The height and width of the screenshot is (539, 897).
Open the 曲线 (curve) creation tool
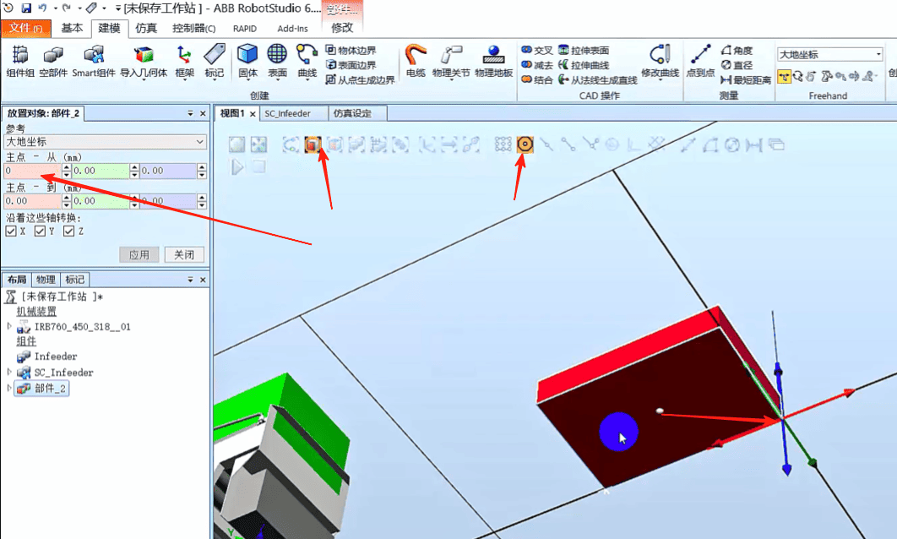click(x=307, y=61)
